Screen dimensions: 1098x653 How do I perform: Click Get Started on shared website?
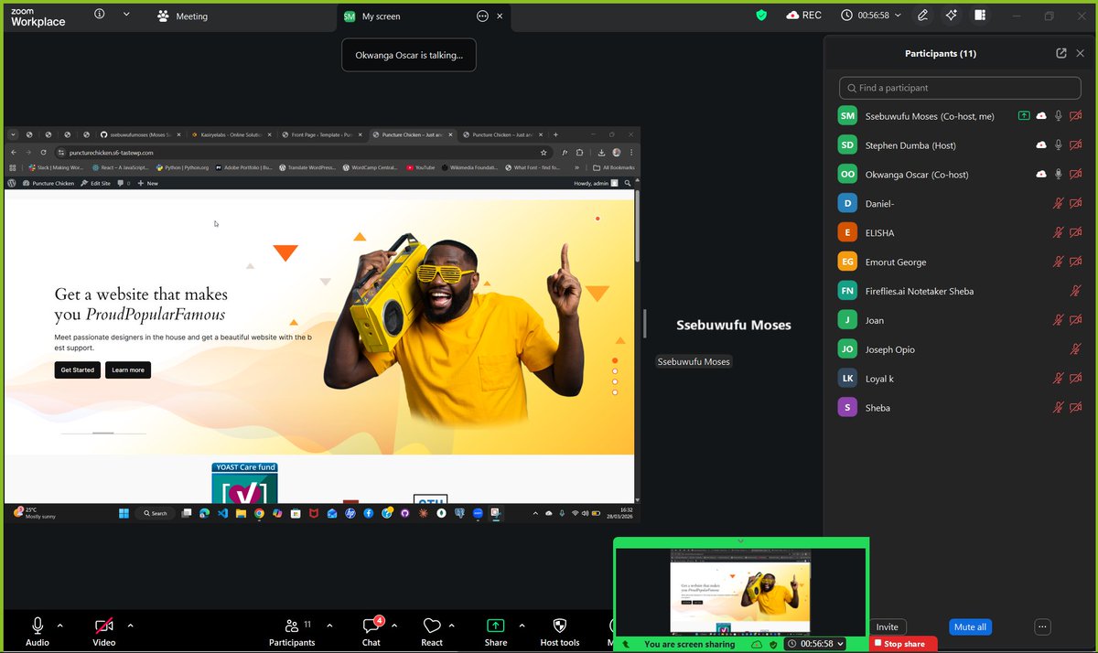(77, 370)
